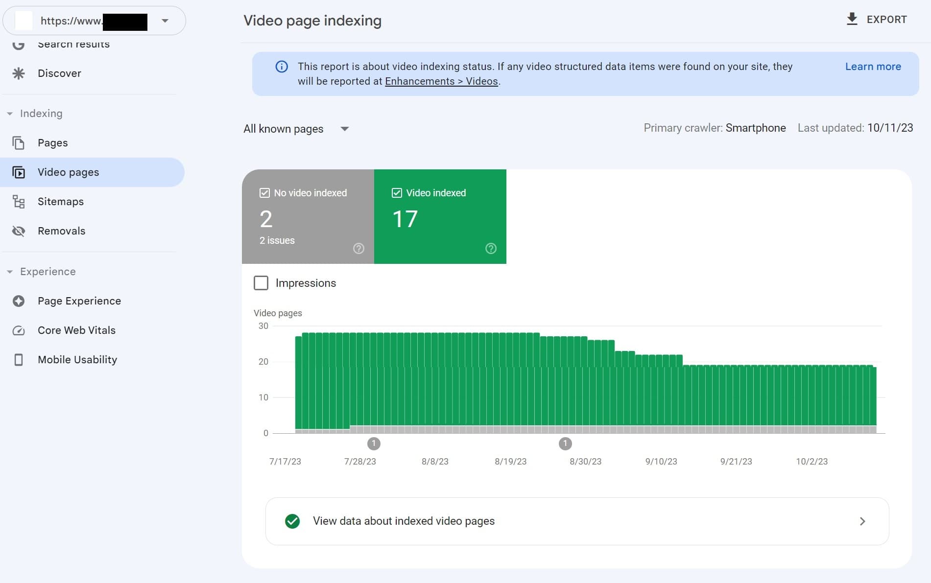The image size is (931, 583).
Task: Open the Enhancements > Videos link
Action: click(441, 81)
